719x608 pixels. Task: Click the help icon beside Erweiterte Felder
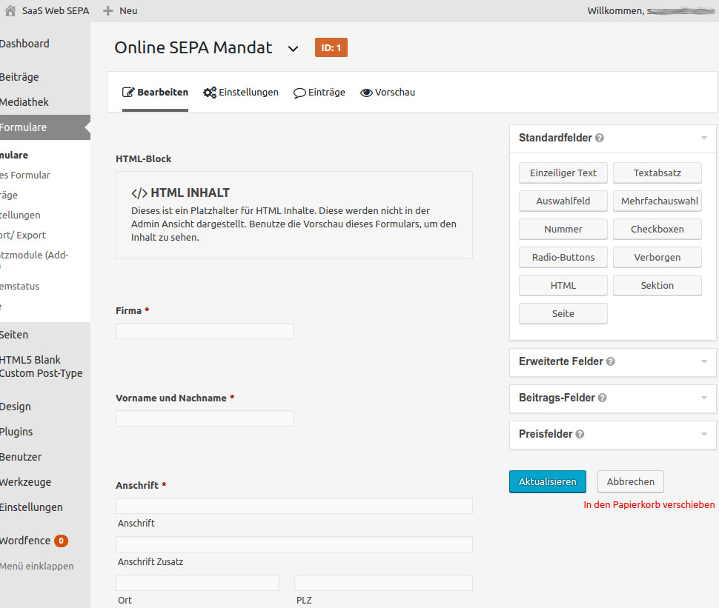[610, 361]
